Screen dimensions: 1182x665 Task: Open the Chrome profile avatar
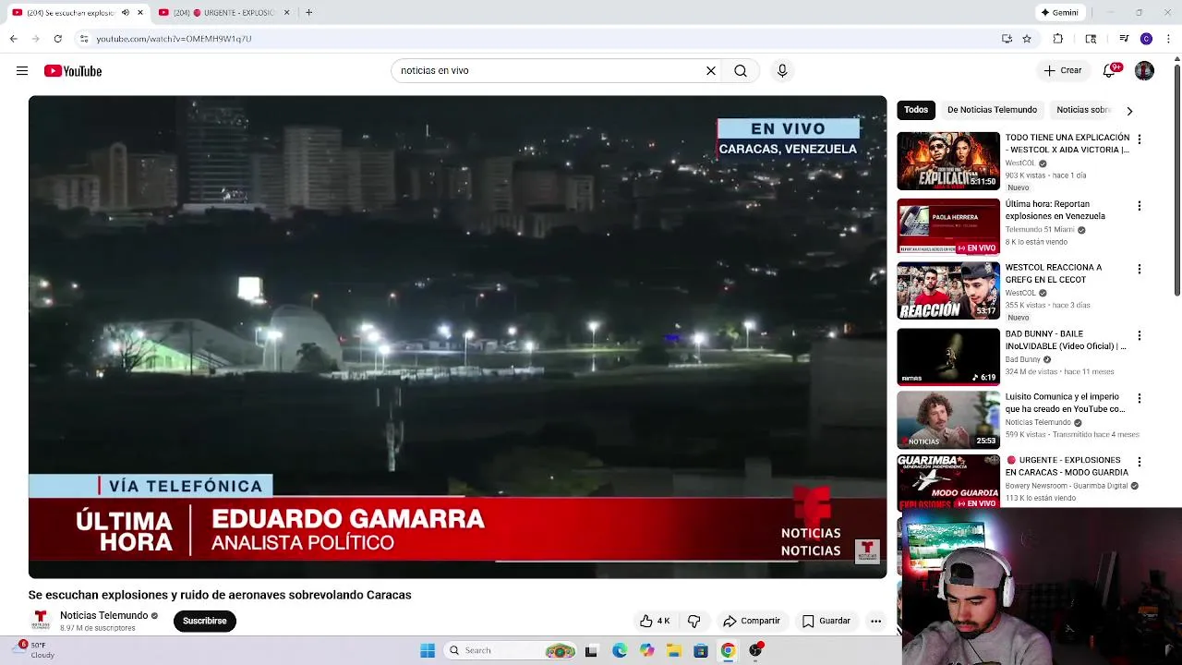coord(1146,39)
